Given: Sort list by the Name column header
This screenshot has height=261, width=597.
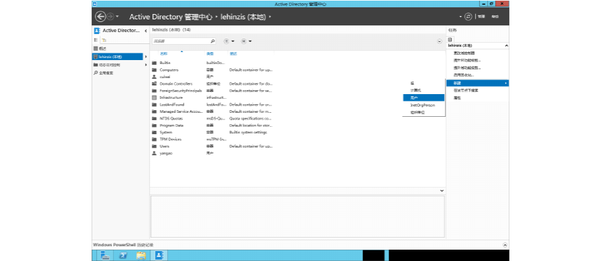Looking at the screenshot, I should pyautogui.click(x=163, y=54).
